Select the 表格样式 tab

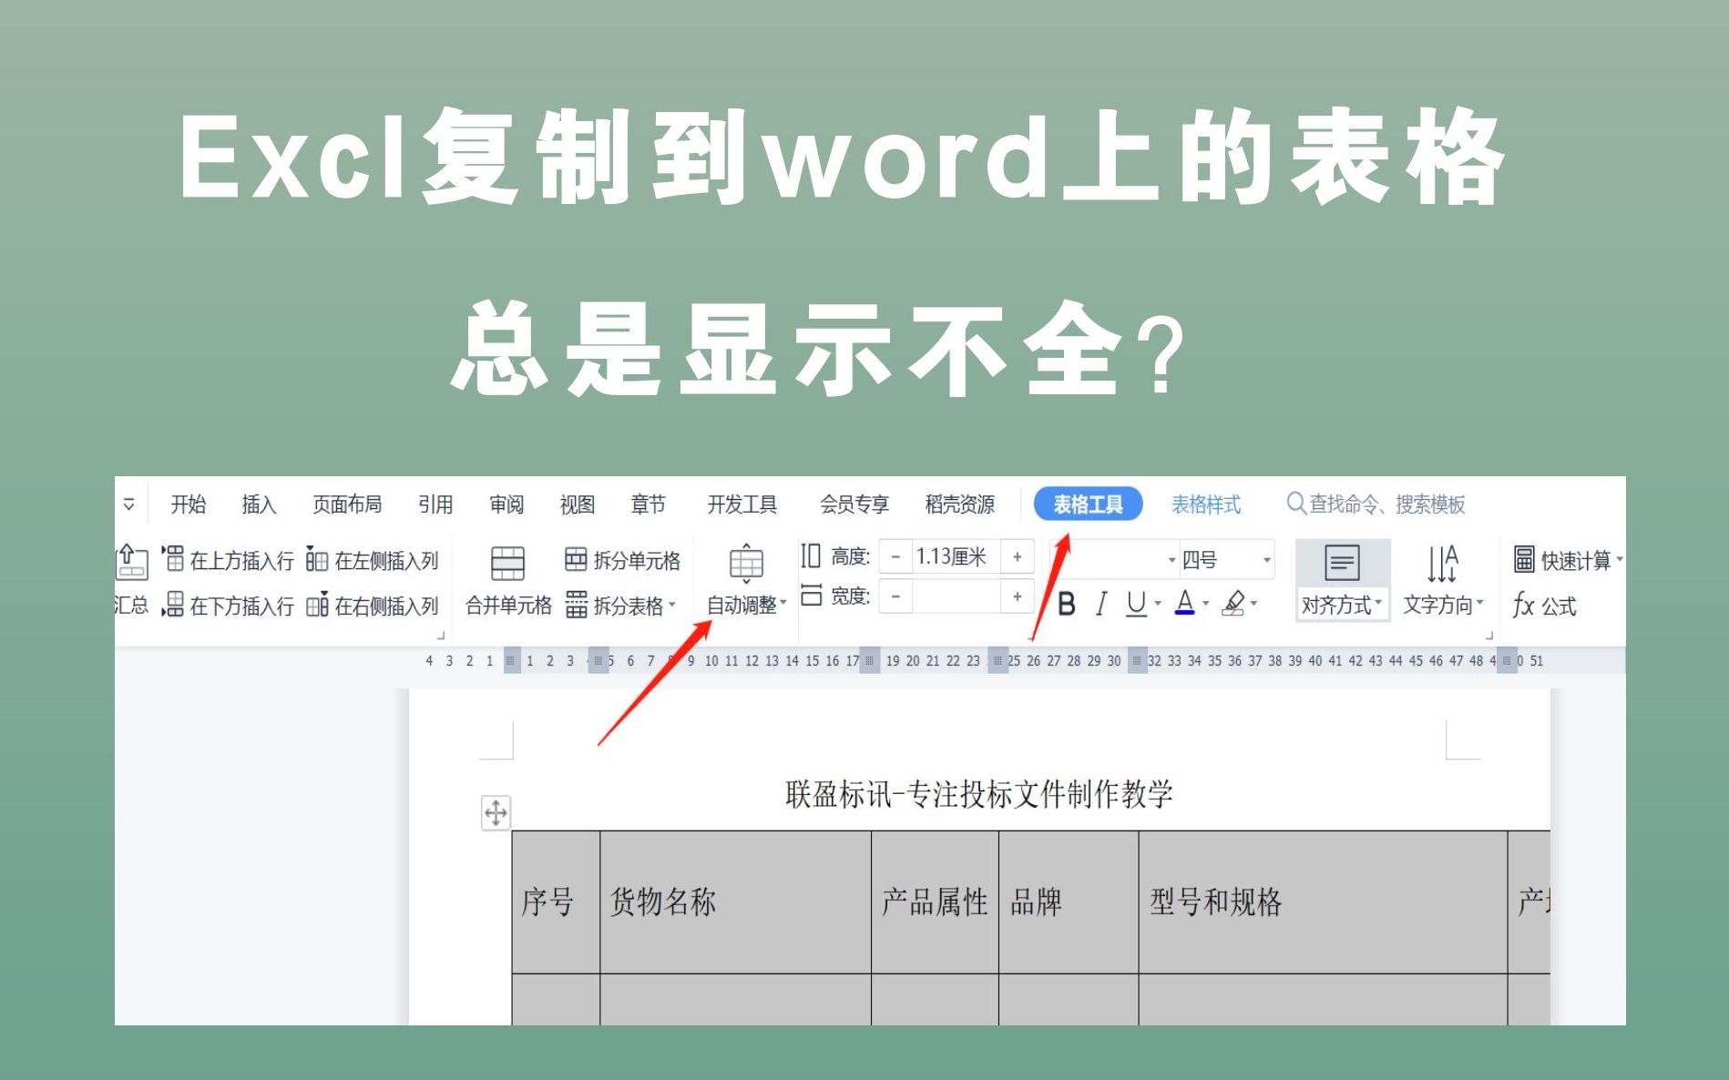[1206, 504]
